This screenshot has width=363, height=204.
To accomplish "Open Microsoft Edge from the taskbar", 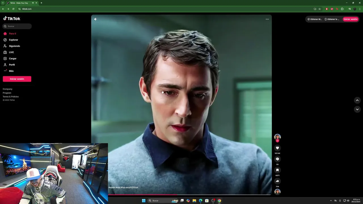I will click(x=201, y=201).
